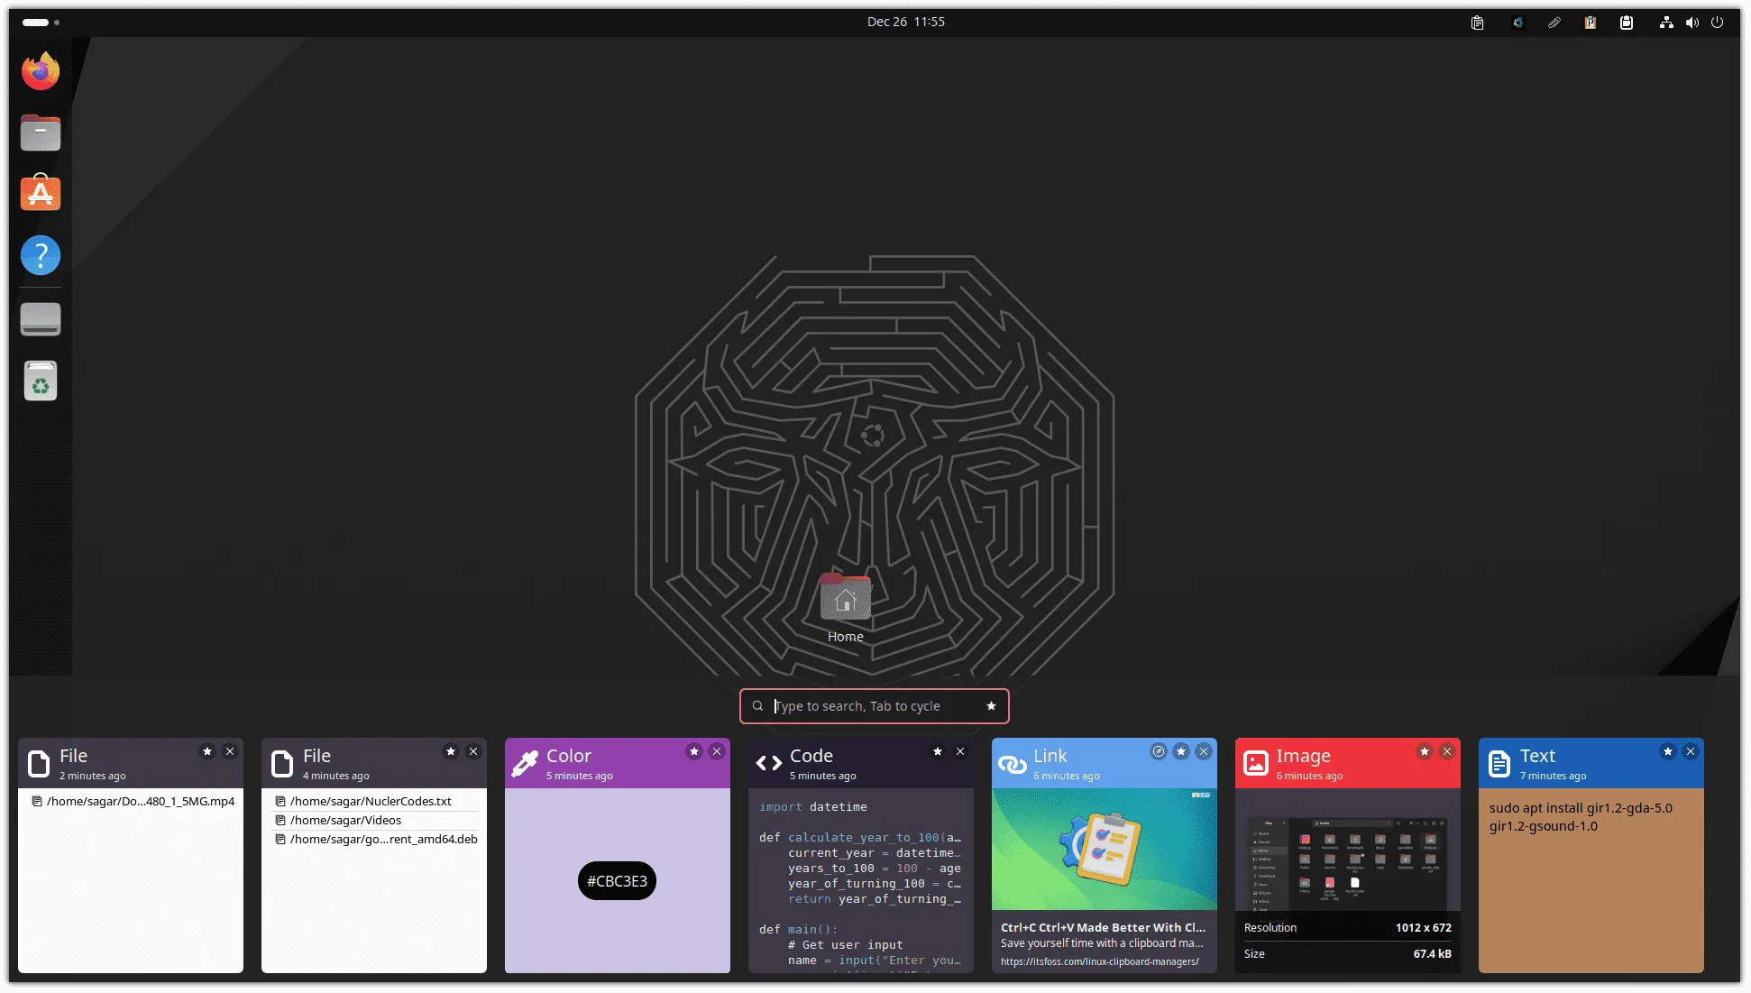Open the Dec 26 date and time menu
Viewport: 1751px width, 993px height.
[x=907, y=21]
